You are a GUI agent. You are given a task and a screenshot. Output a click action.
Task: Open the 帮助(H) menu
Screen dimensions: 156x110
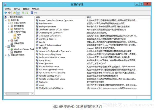point(35,9)
